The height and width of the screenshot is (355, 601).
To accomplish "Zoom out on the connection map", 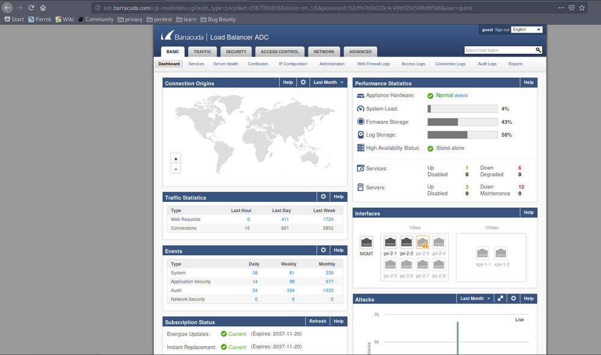I will coord(176,169).
